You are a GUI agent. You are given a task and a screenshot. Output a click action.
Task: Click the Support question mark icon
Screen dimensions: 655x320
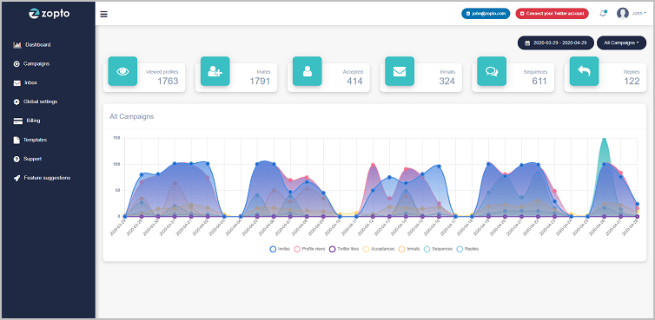pyautogui.click(x=17, y=159)
